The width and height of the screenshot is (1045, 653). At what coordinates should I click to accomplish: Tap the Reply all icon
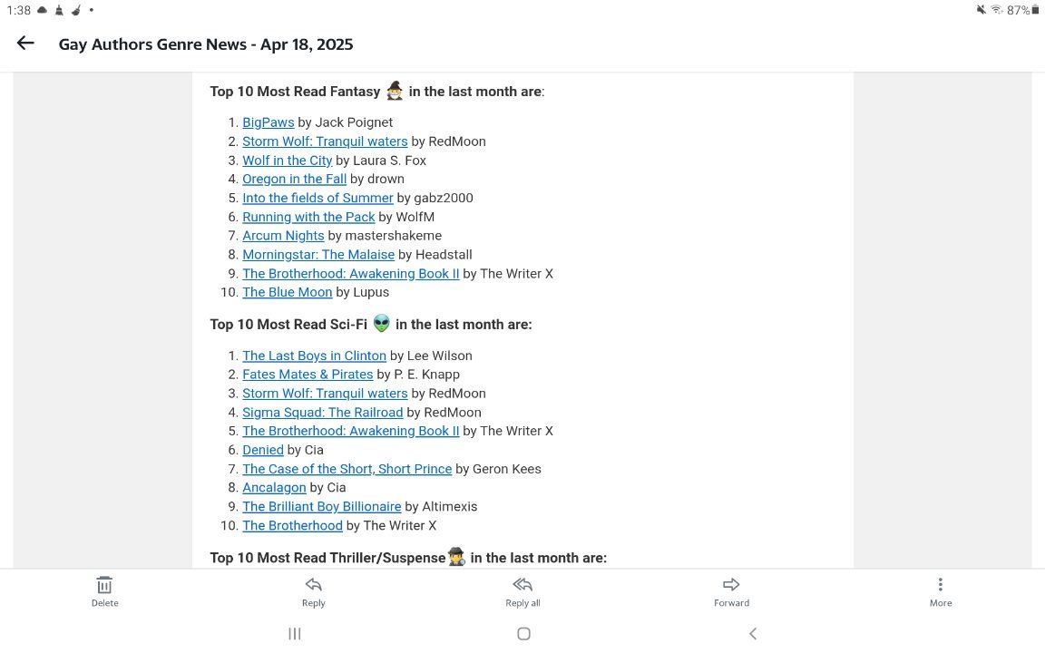(x=522, y=585)
